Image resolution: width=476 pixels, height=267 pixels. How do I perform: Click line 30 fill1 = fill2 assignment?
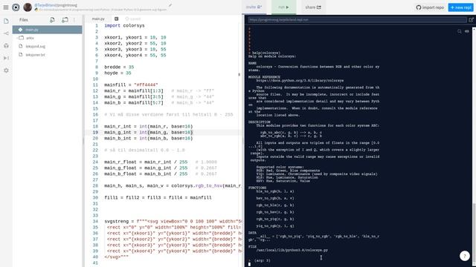158,198
